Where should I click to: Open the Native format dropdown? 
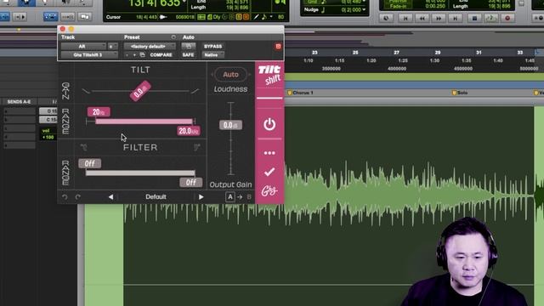212,54
